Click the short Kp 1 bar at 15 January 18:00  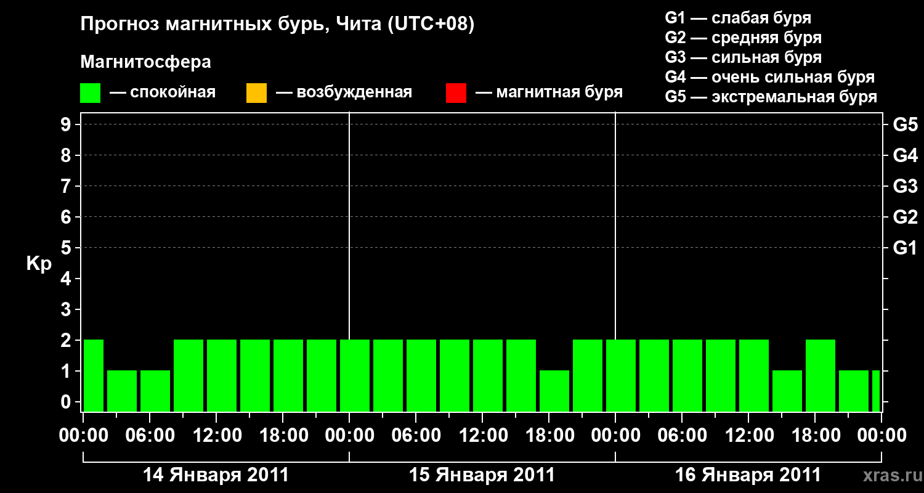click(x=554, y=391)
